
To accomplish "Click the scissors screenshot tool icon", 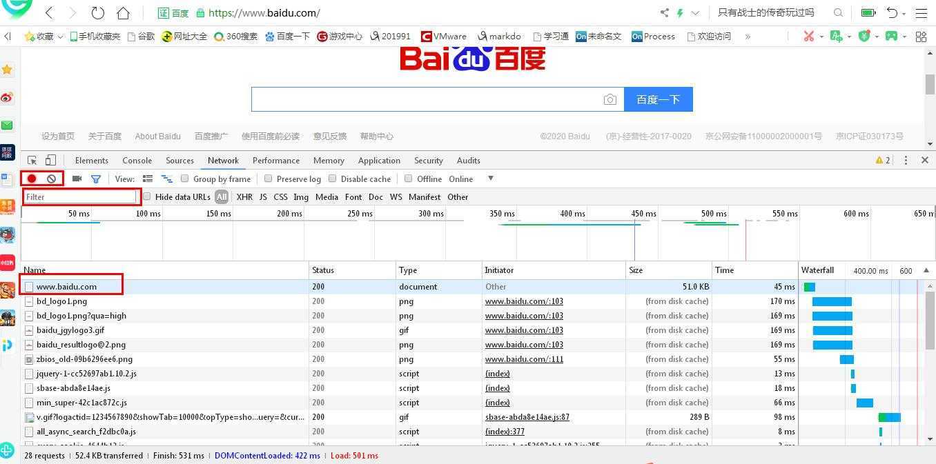I will [x=808, y=36].
